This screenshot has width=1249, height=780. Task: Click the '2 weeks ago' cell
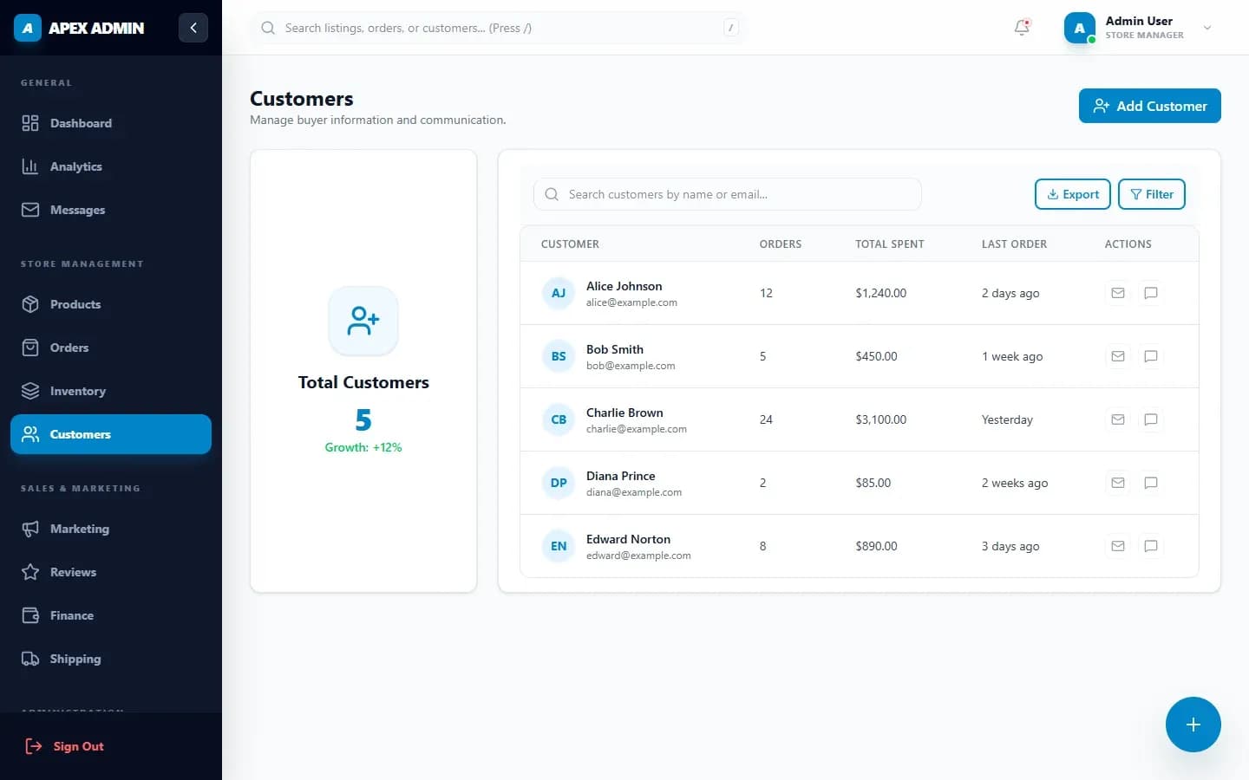[1015, 483]
